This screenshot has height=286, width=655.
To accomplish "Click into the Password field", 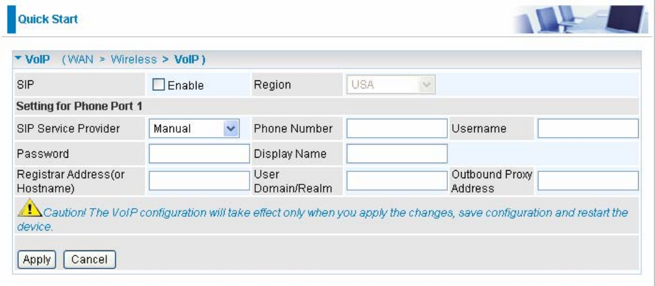I will [x=199, y=154].
